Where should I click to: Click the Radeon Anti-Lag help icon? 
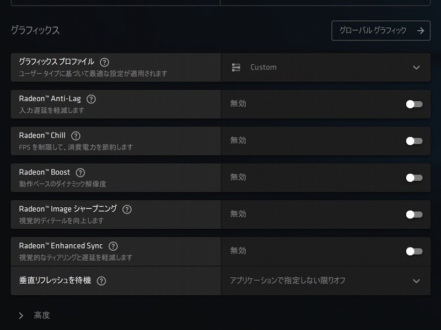tap(92, 99)
